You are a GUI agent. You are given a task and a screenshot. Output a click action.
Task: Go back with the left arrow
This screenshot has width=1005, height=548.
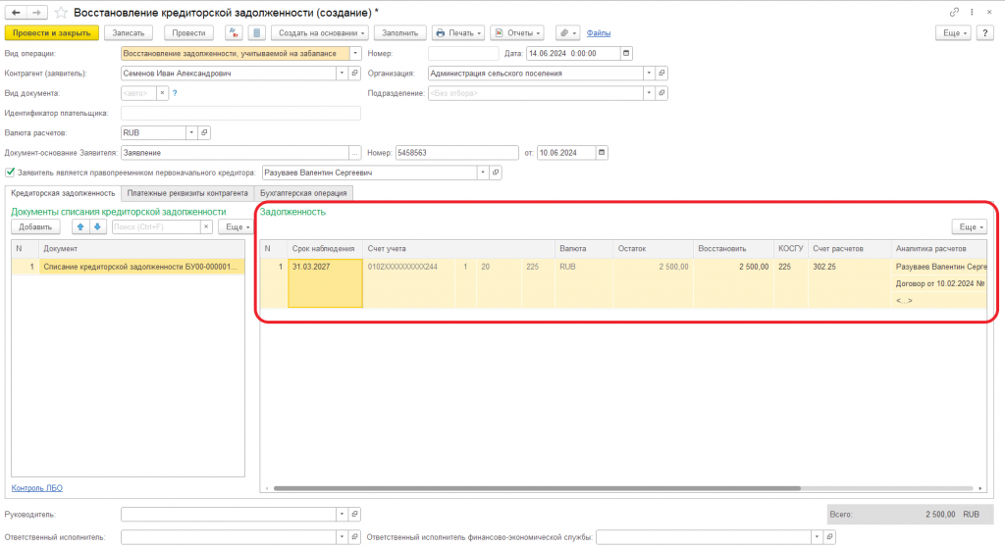tap(16, 12)
